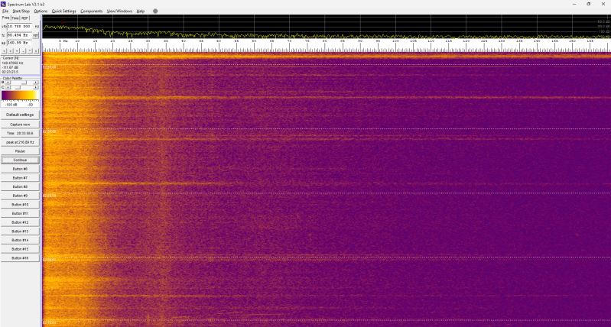
Task: Click the Spectrum Lab title bar icon
Action: 4,4
